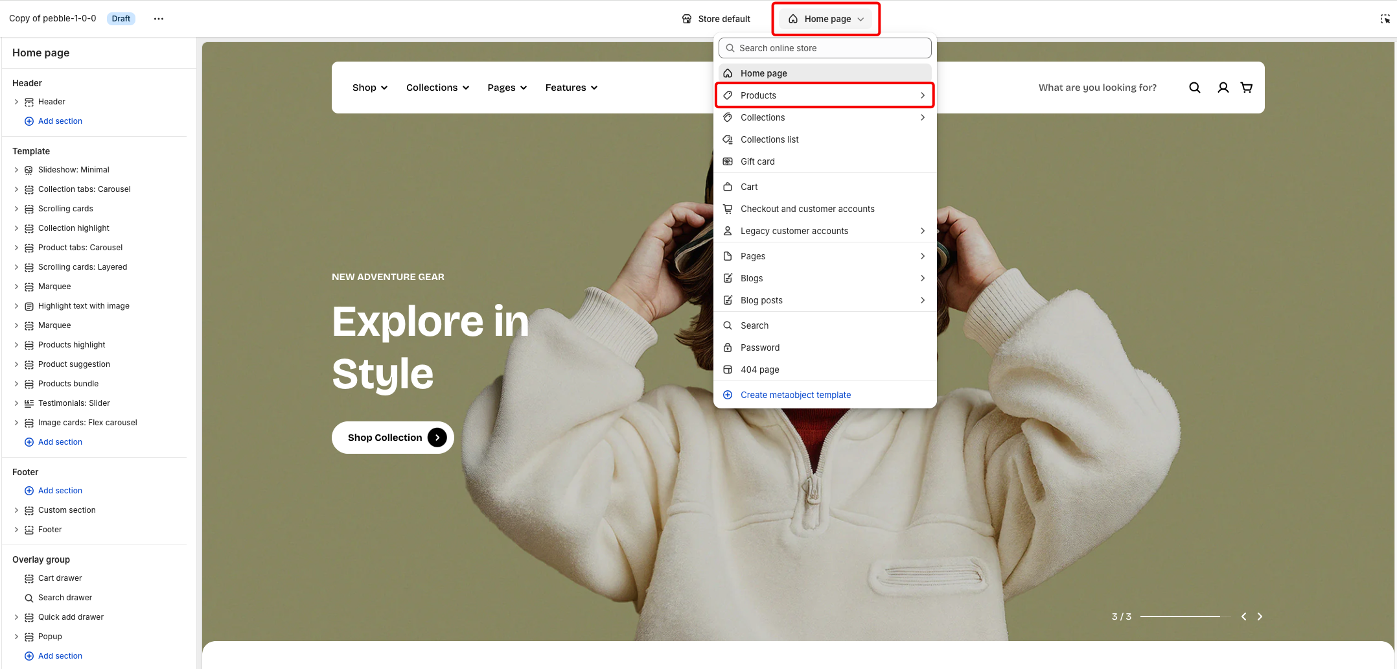Select Blogs in the template dropdown

coord(825,278)
